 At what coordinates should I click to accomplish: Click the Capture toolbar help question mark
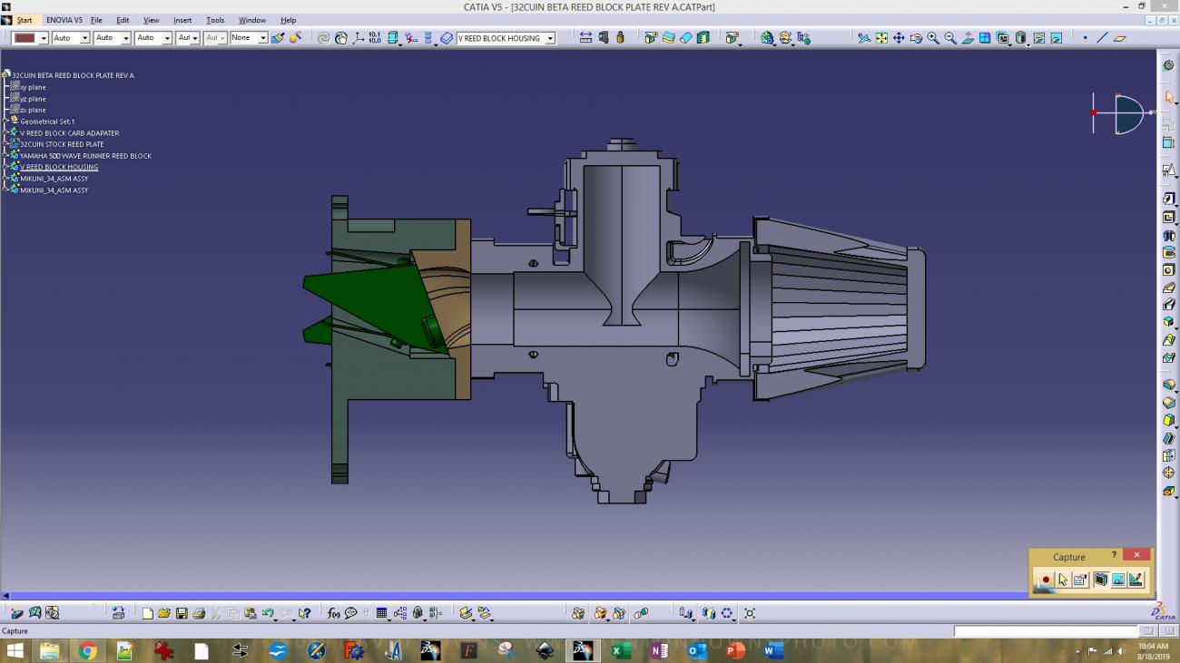point(1114,555)
